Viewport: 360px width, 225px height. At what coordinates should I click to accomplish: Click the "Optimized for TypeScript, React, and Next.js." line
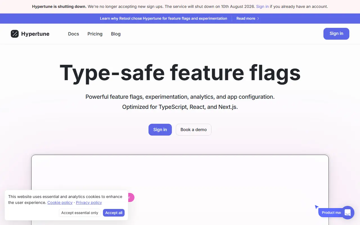pos(180,107)
